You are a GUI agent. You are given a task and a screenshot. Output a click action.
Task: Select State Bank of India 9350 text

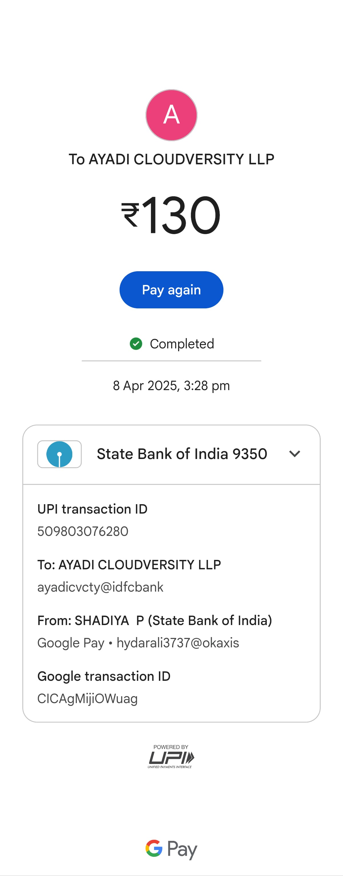182,454
